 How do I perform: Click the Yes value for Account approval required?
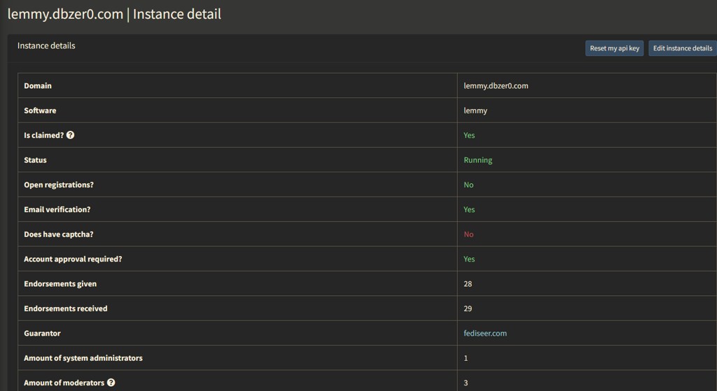469,259
